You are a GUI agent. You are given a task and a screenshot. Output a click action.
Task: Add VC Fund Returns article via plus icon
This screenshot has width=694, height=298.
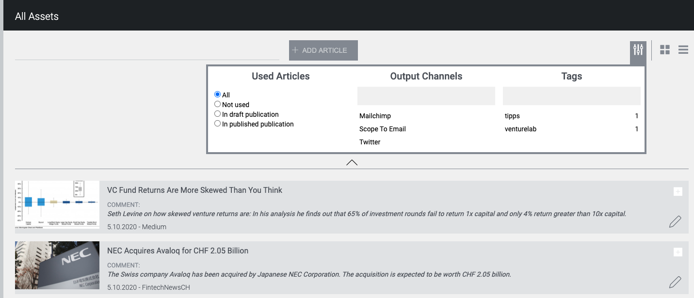[x=678, y=192]
